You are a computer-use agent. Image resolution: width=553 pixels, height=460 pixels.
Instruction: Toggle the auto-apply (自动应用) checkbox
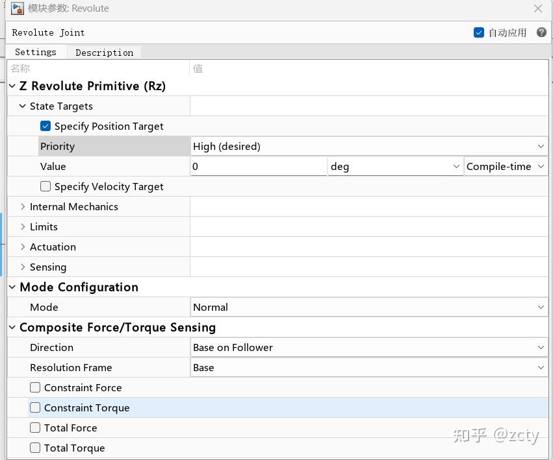(479, 32)
